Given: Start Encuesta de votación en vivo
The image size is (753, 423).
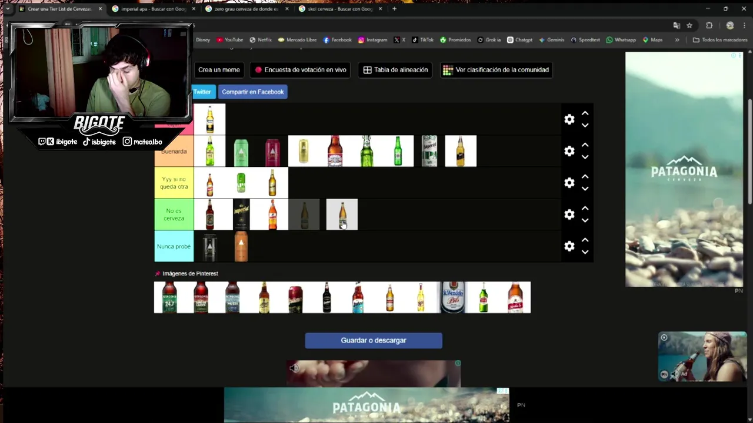Looking at the screenshot, I should [x=301, y=70].
